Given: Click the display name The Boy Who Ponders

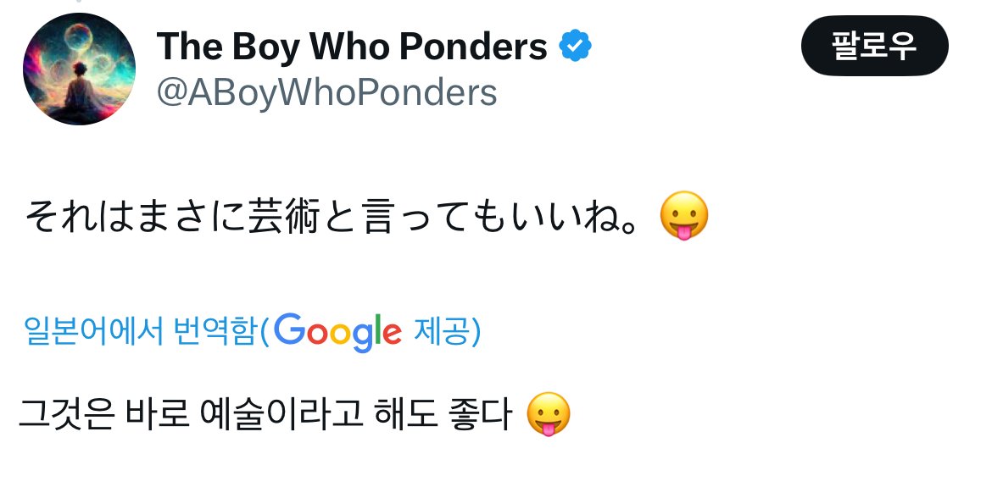Looking at the screenshot, I should (x=352, y=47).
